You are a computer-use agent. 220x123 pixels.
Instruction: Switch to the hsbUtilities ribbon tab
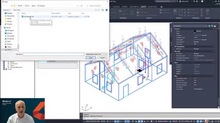click(x=116, y=7)
